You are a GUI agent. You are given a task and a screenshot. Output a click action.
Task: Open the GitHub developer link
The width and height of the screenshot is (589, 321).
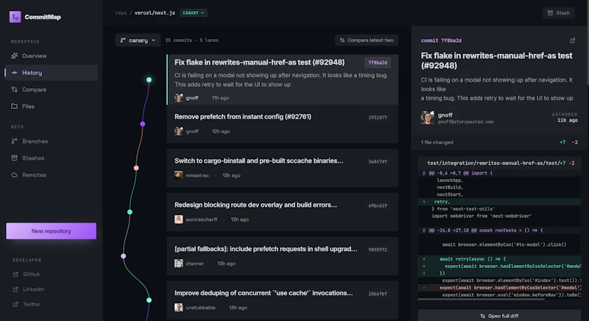32,274
